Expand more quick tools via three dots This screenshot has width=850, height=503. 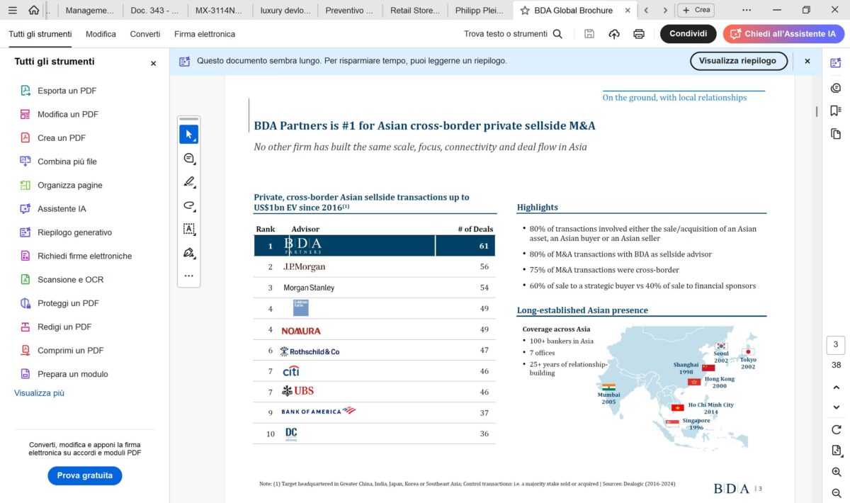(x=188, y=276)
